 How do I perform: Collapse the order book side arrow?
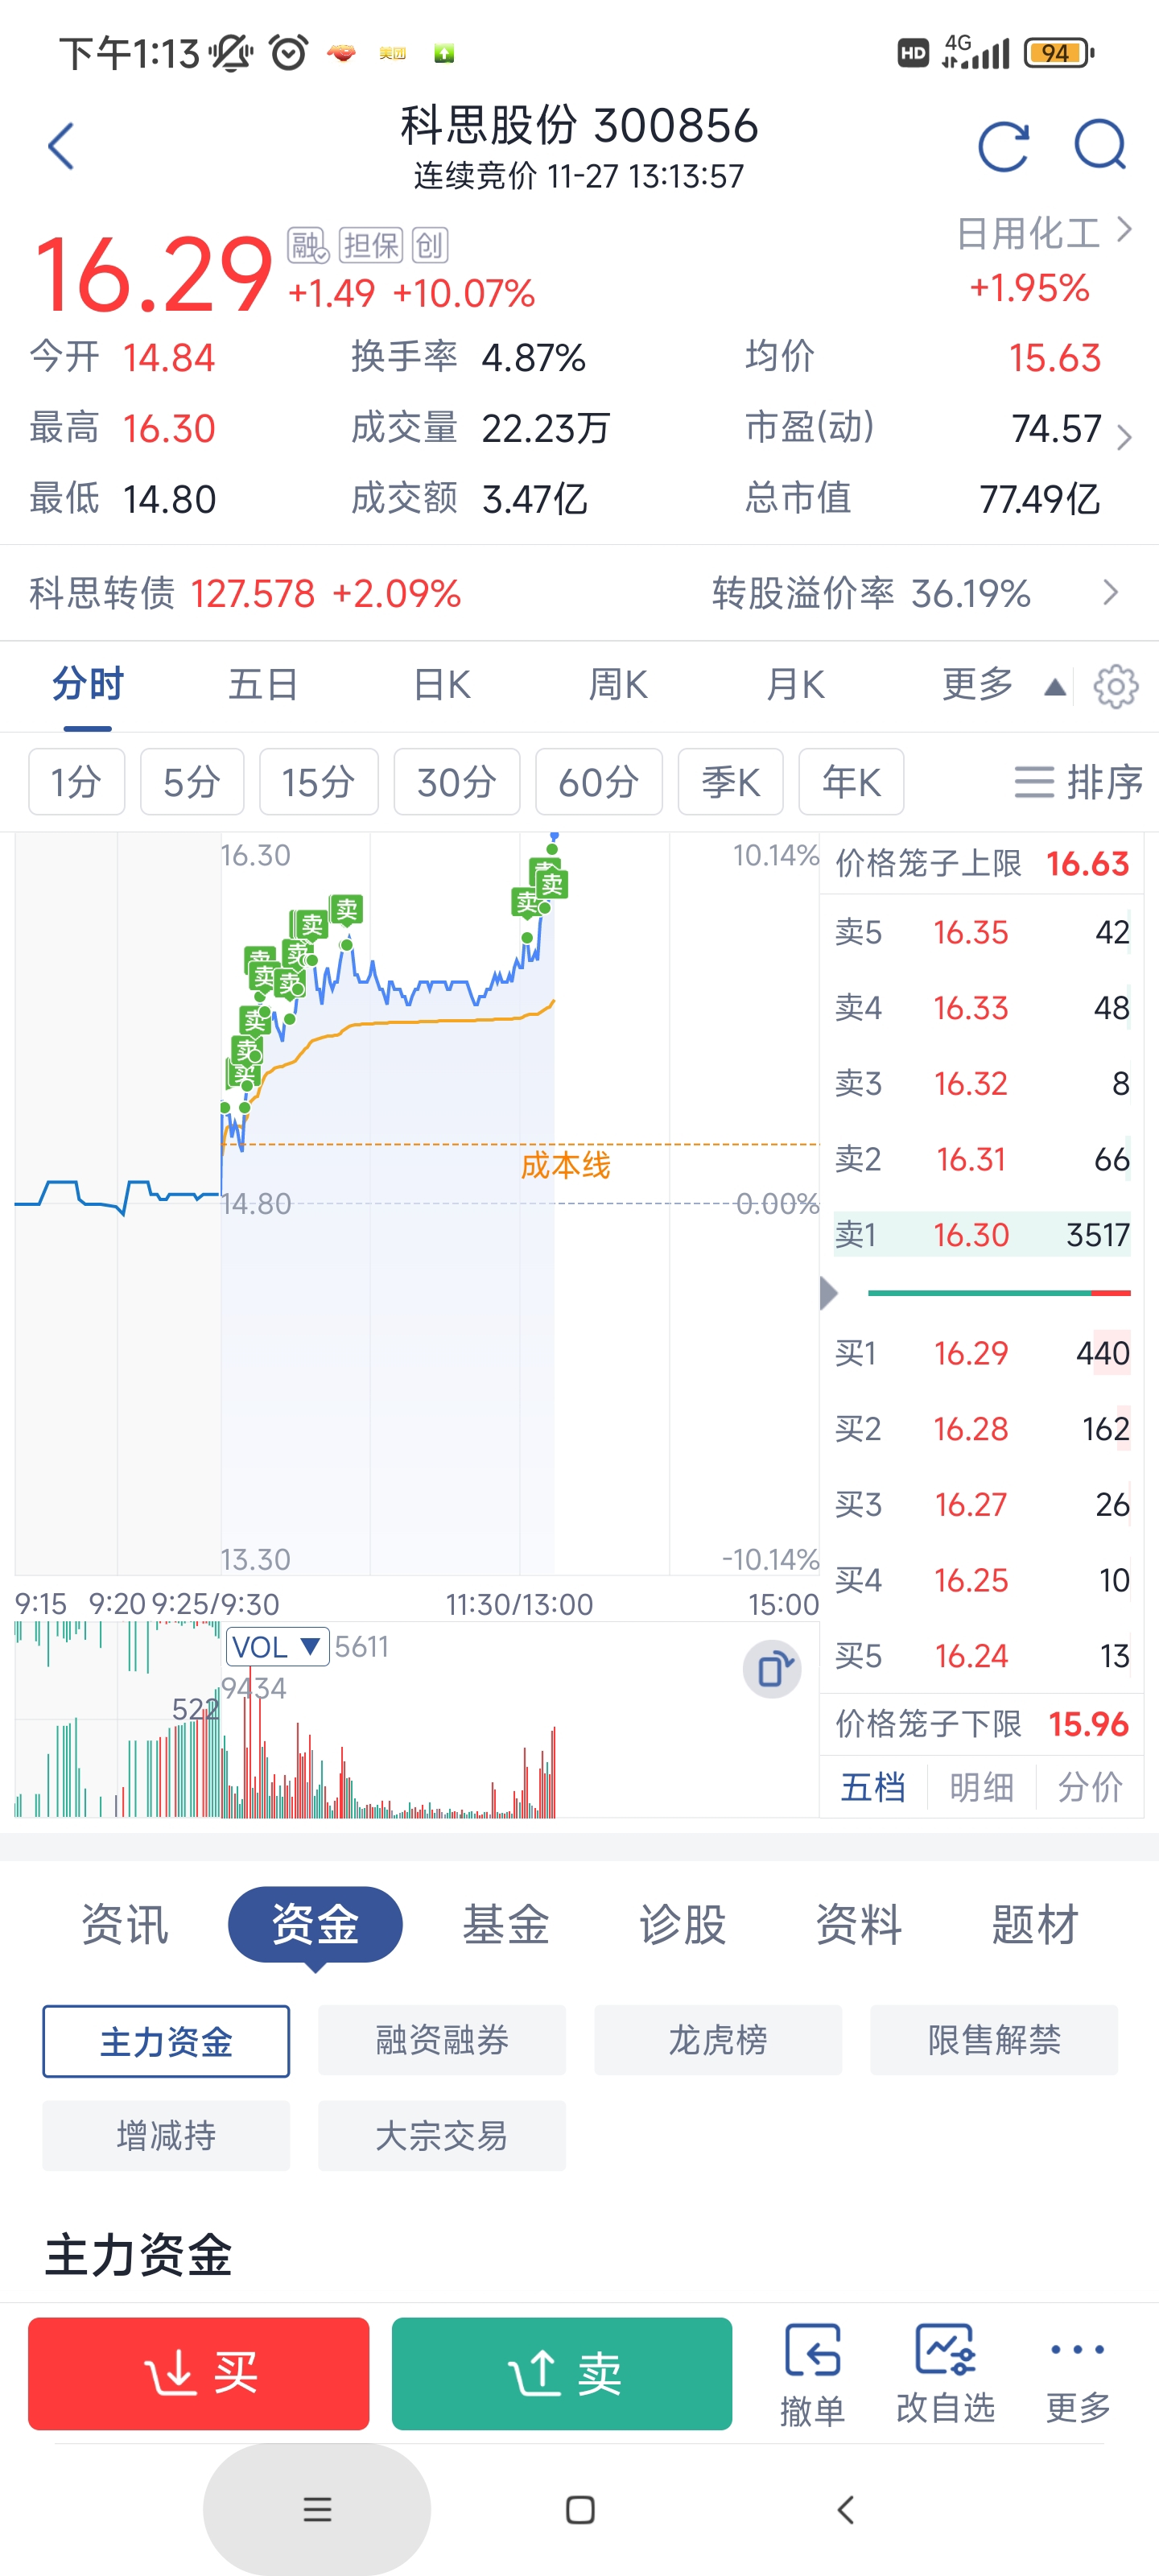click(828, 1293)
